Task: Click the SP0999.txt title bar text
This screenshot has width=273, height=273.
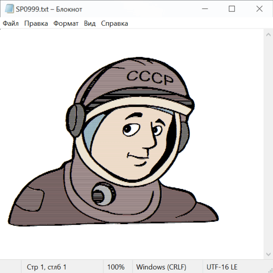Action: coord(49,9)
